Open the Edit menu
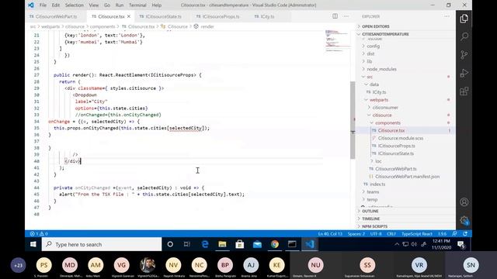Viewport: 497px width, 279px height. 56,5
